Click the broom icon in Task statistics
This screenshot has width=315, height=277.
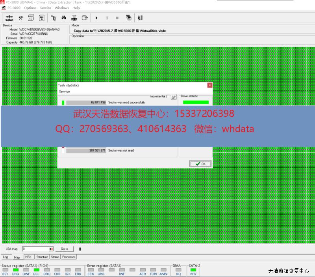174,97
